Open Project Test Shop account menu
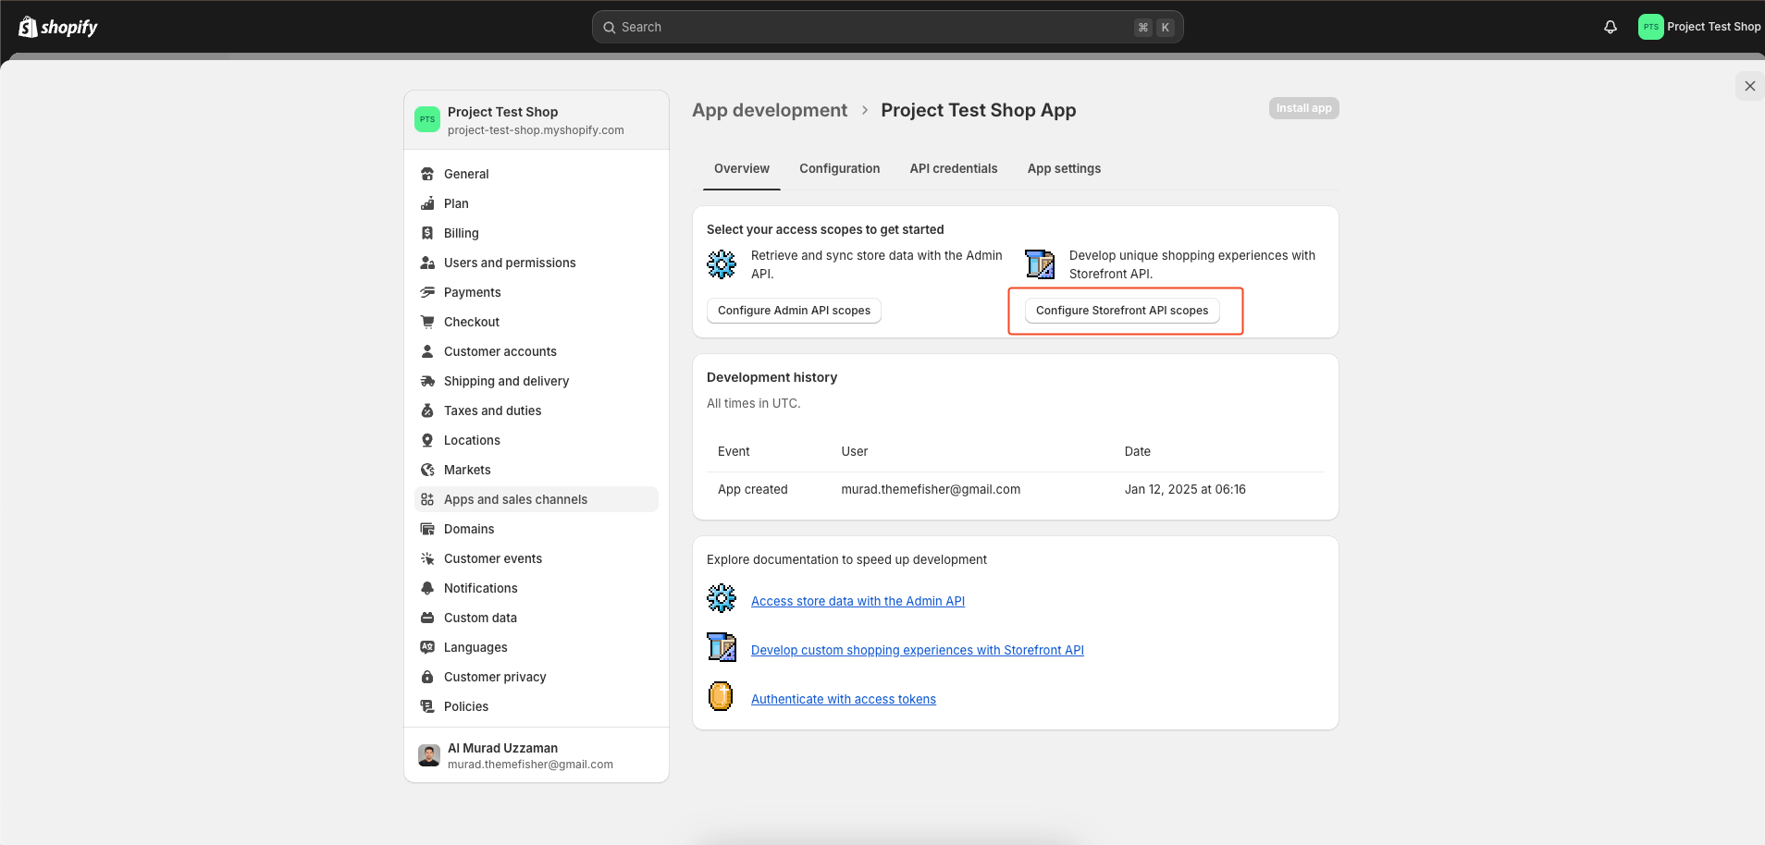The image size is (1765, 845). tap(1699, 27)
